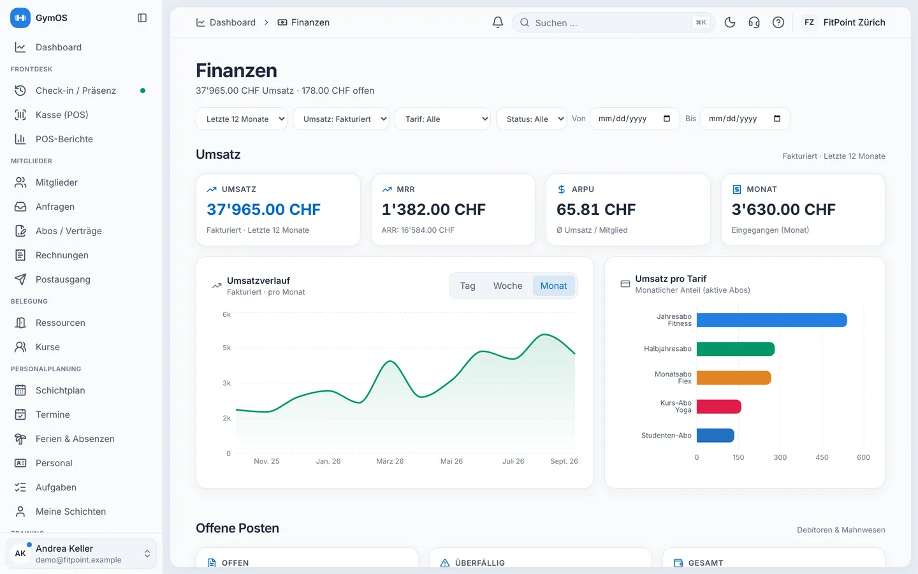Open Abos / Verträge document icon
This screenshot has height=574, width=918.
point(20,231)
